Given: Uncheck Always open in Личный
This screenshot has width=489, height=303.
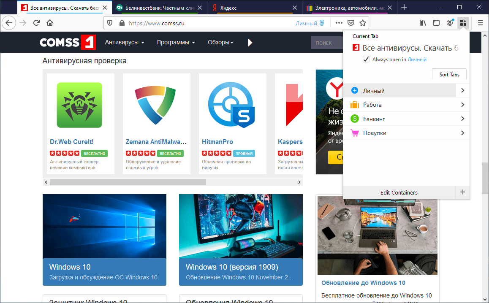Looking at the screenshot, I should [x=366, y=59].
